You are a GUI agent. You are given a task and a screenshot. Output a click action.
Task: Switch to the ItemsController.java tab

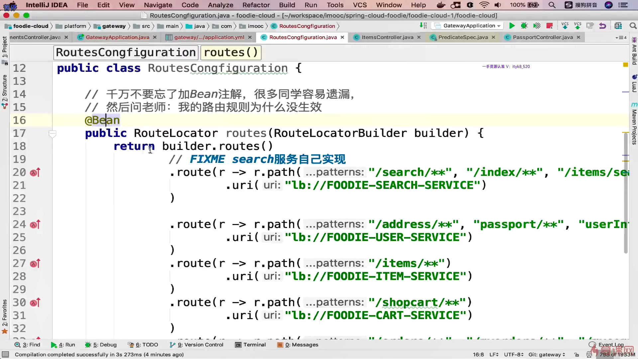coord(387,37)
